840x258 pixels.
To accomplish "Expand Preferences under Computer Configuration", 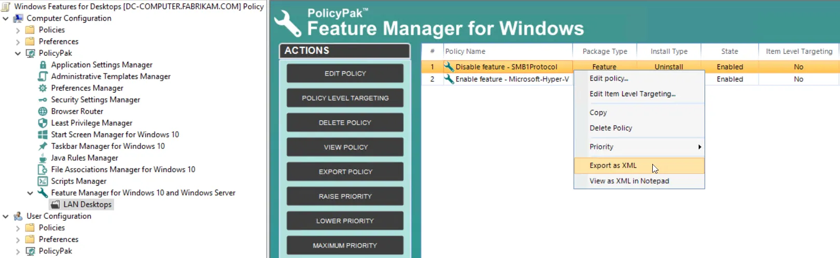I will tap(18, 42).
